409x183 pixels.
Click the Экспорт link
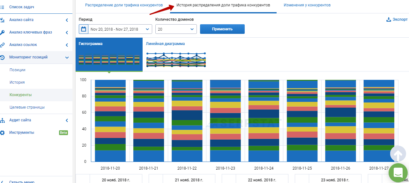(x=397, y=19)
